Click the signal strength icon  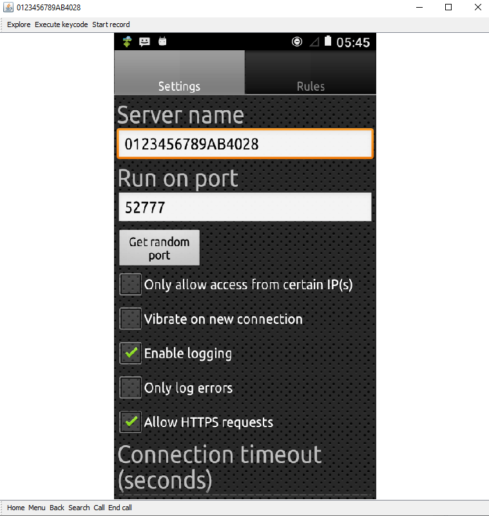coord(314,42)
